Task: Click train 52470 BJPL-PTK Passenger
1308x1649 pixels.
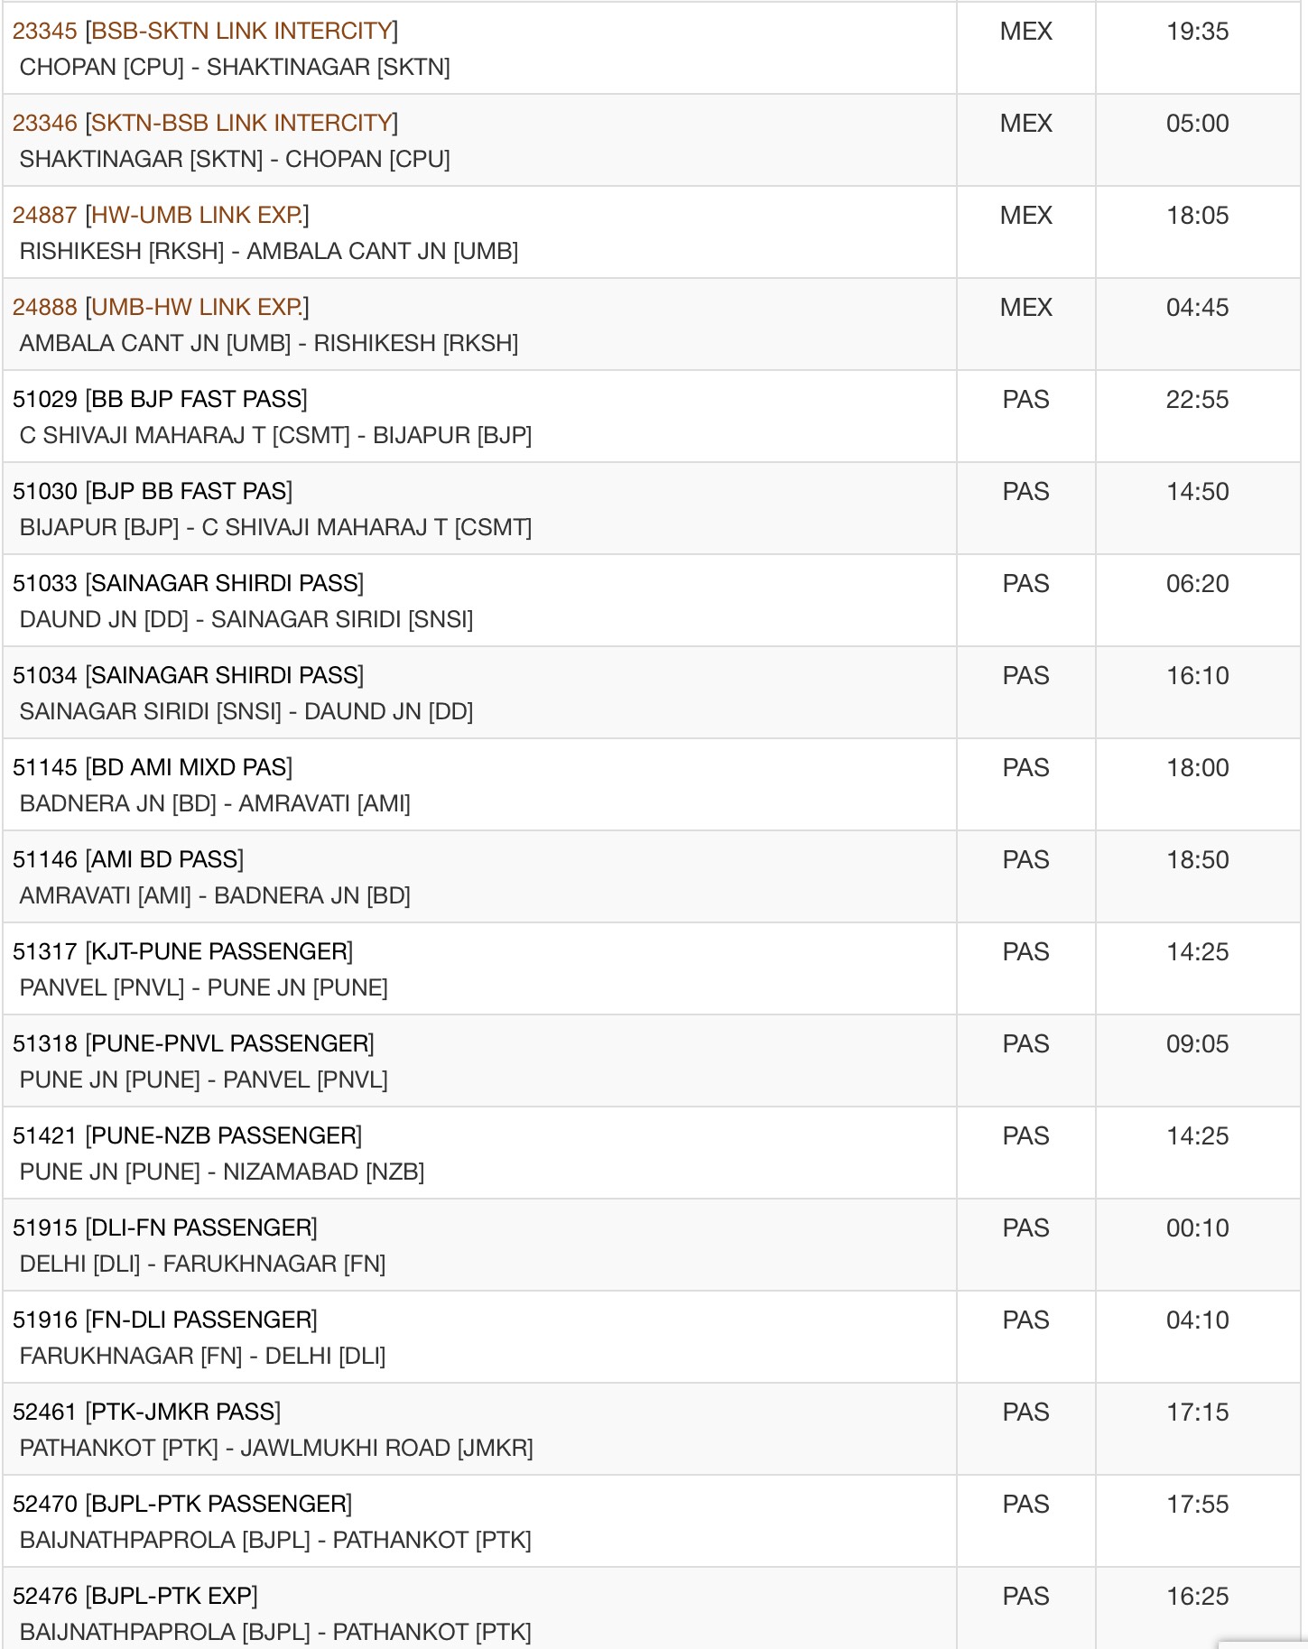Action: click(182, 1505)
